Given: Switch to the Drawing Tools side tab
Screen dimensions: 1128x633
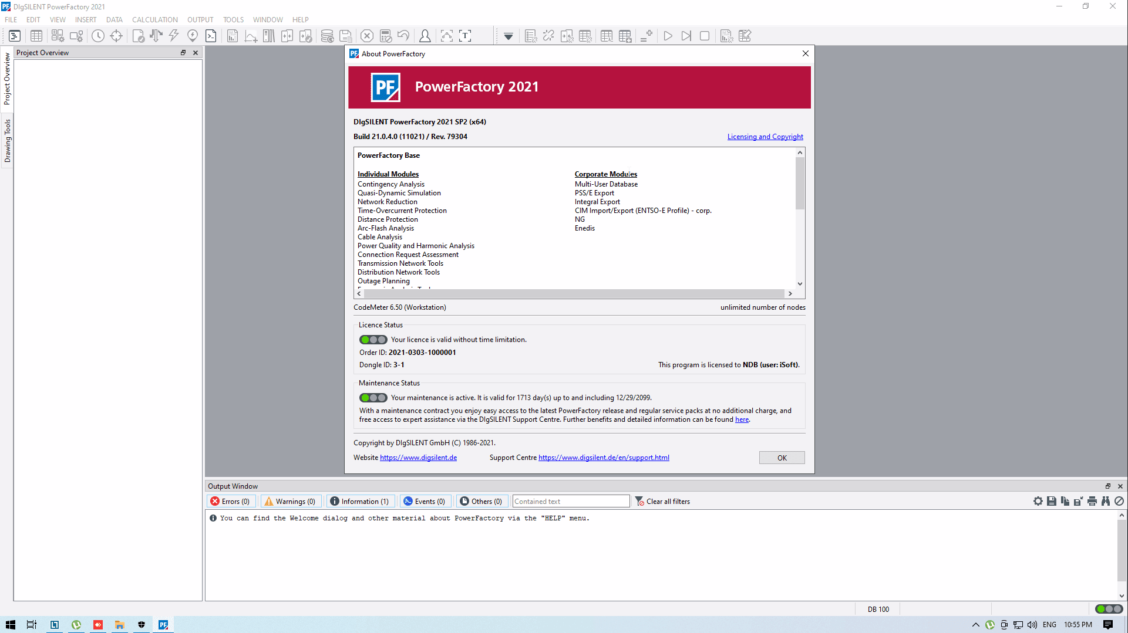Looking at the screenshot, I should pos(7,141).
